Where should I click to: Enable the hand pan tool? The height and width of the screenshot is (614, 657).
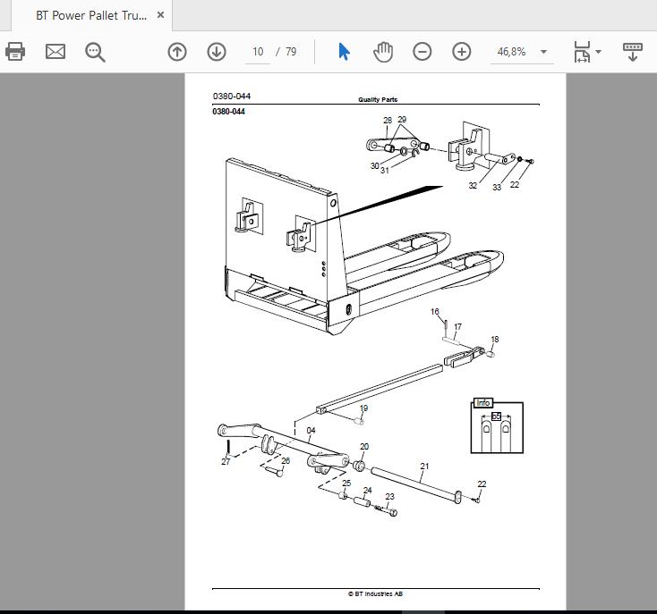point(383,52)
